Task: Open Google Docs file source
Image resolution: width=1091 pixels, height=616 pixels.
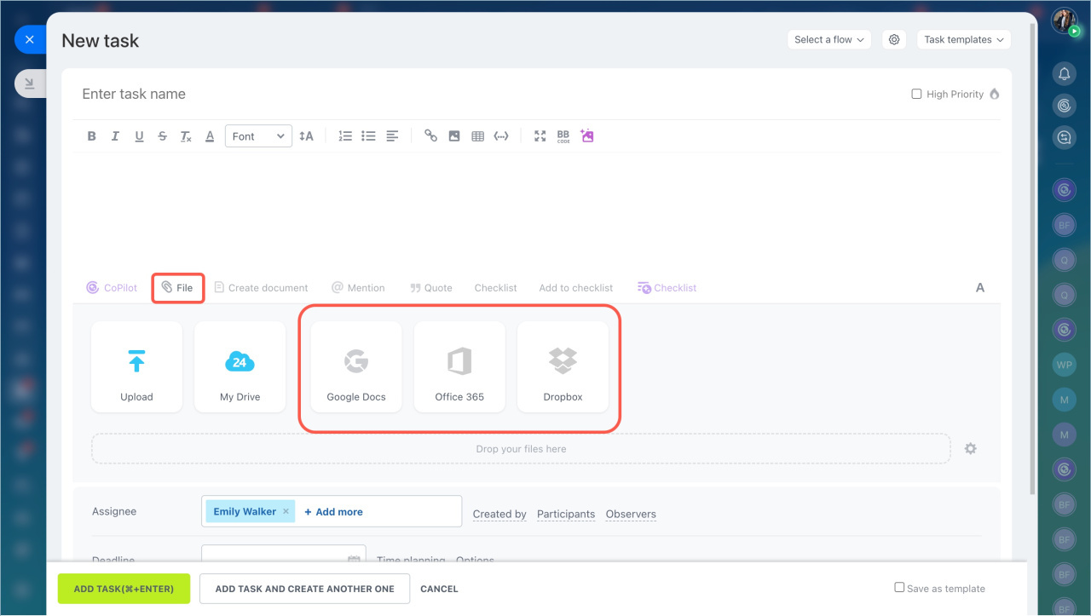Action: coord(356,367)
